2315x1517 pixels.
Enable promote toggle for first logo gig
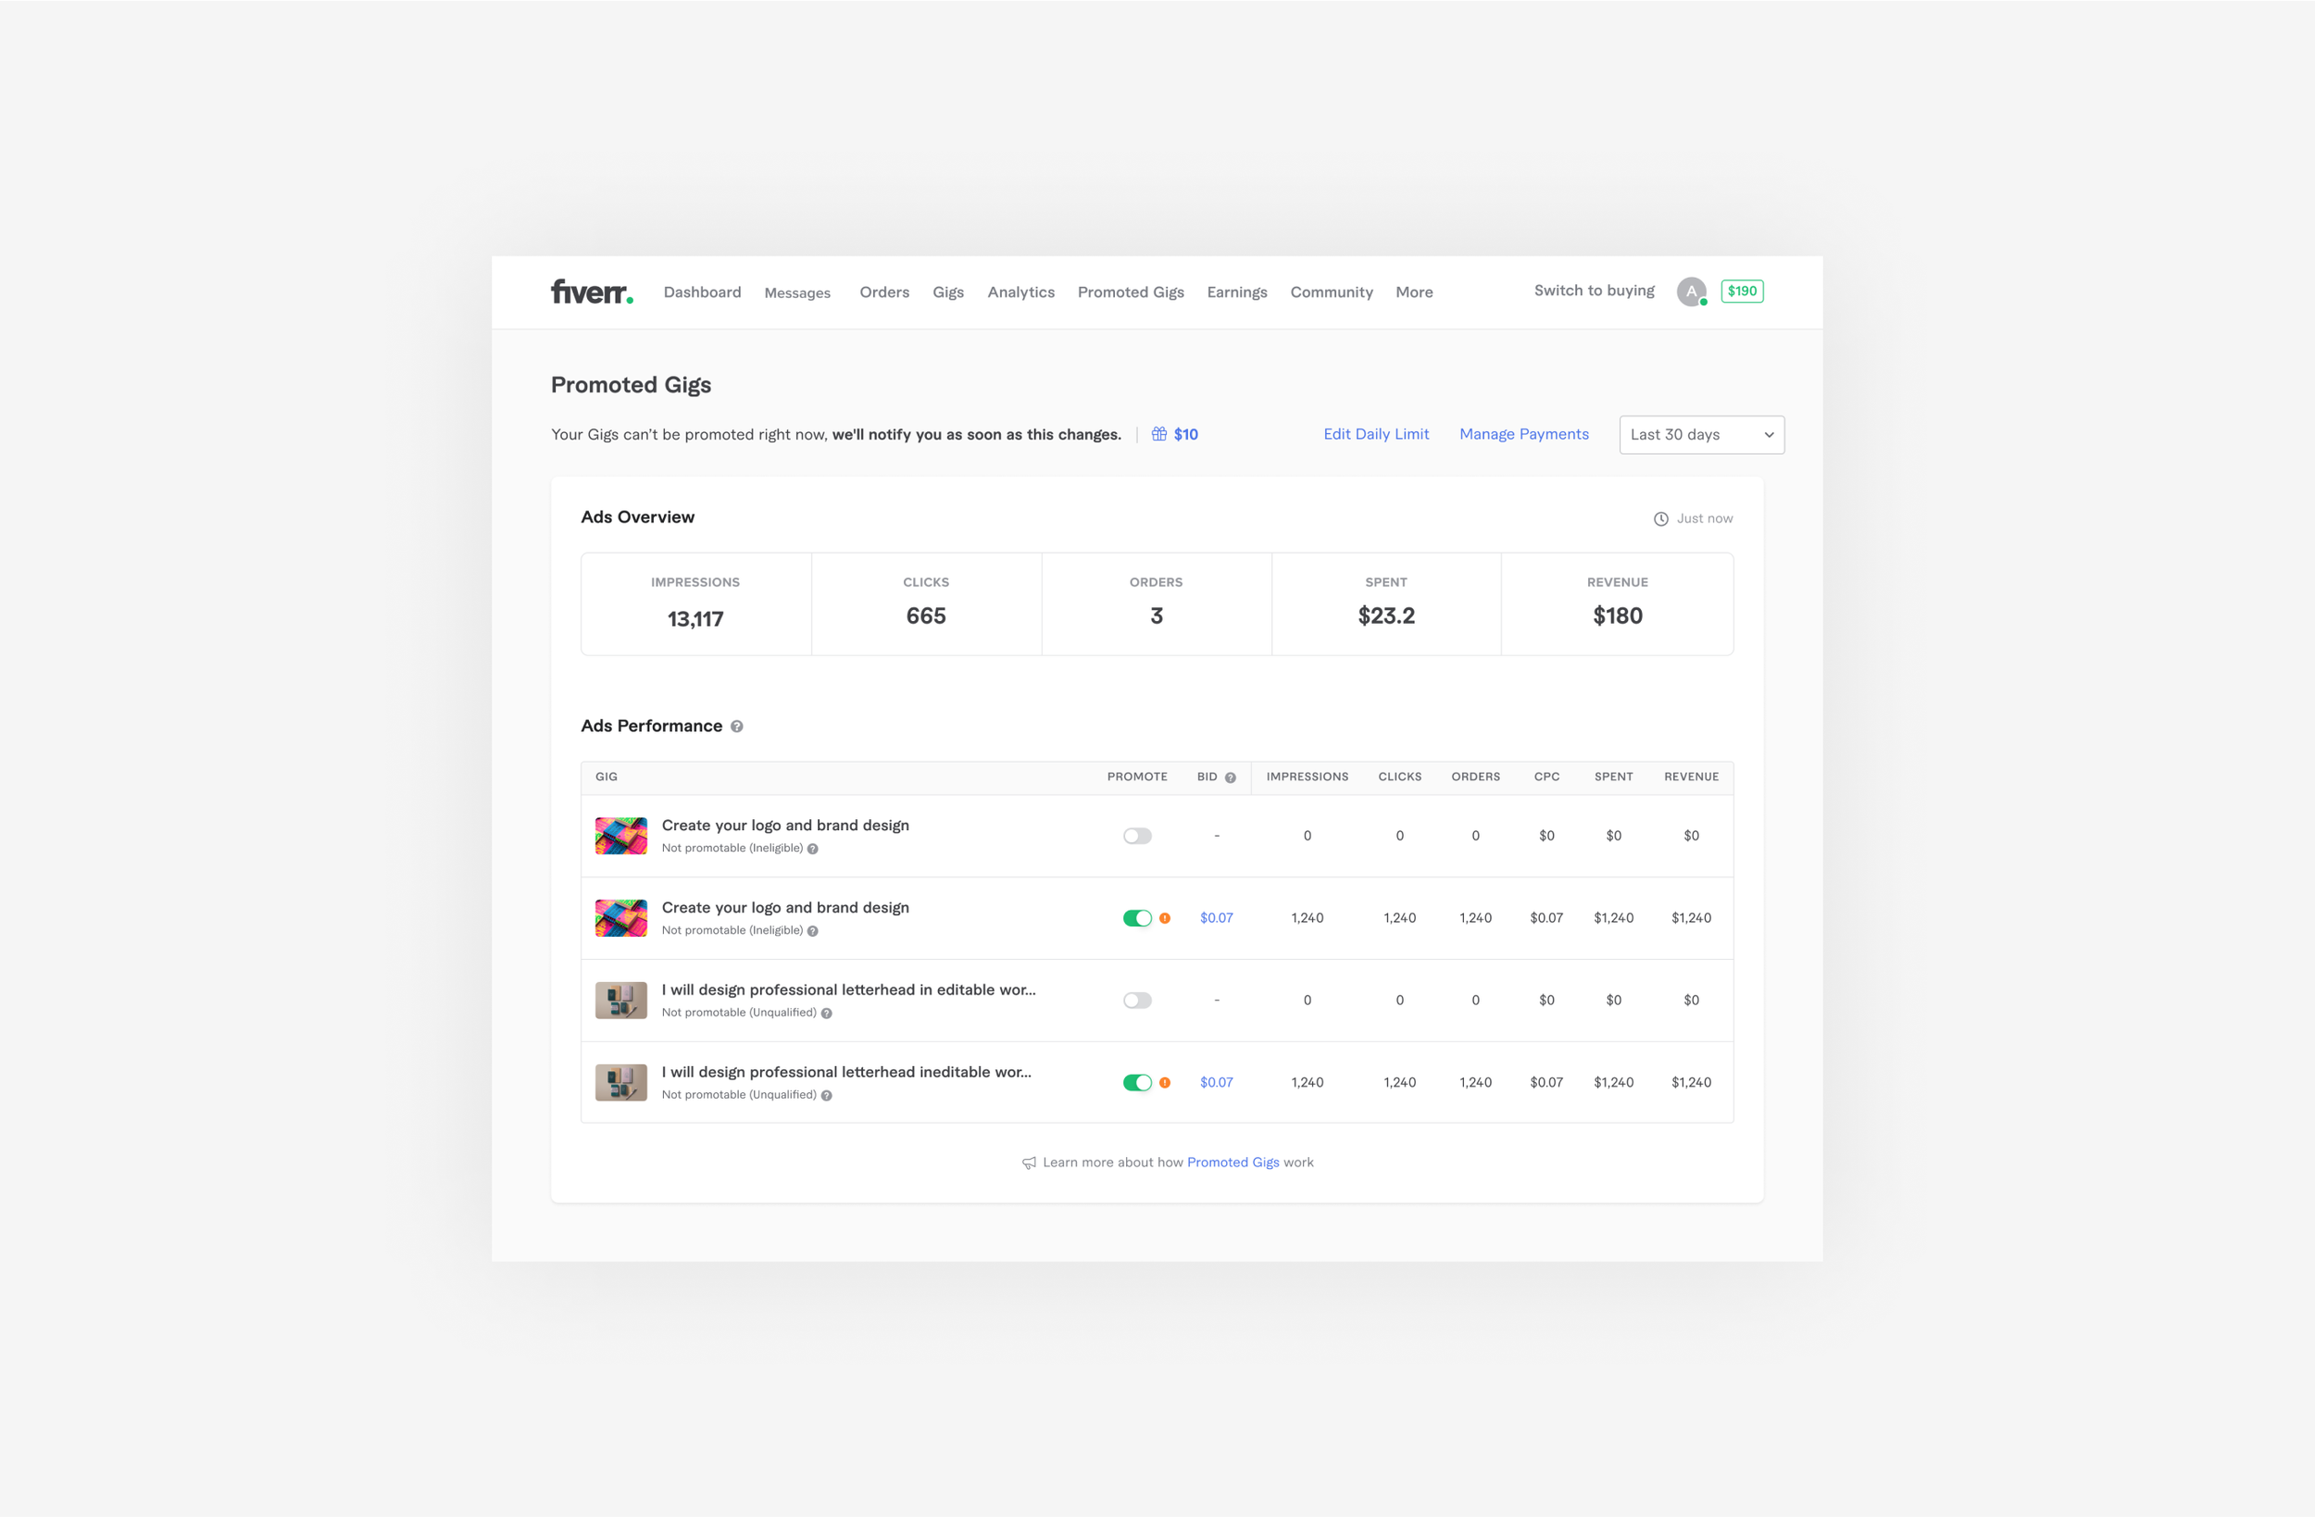[1136, 837]
